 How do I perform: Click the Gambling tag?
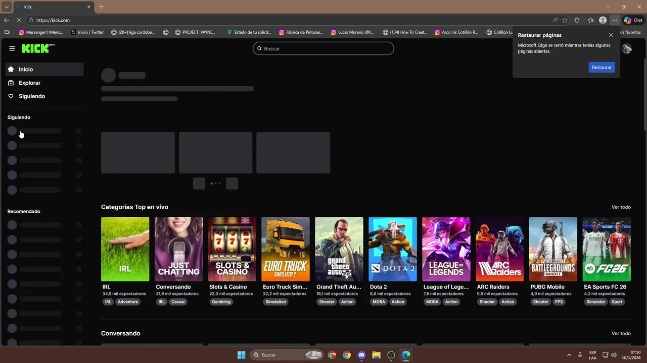(x=221, y=302)
